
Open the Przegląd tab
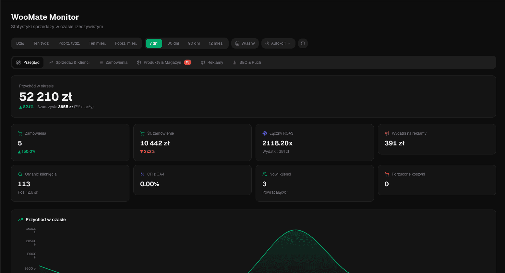pyautogui.click(x=28, y=63)
